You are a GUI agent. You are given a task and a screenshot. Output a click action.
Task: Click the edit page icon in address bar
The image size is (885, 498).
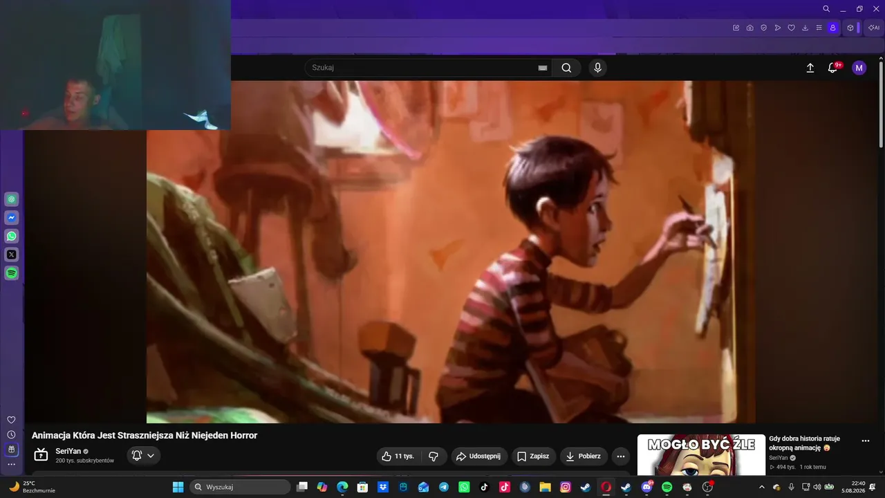736,28
